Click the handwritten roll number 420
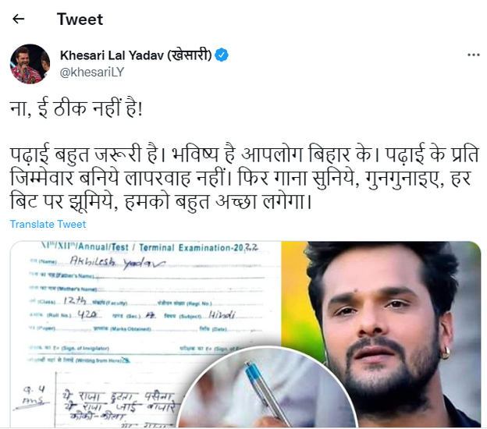Viewport: 487px width, 429px height. click(x=88, y=315)
